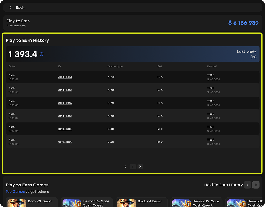Click the Back button label
This screenshot has width=265, height=207.
20,7
